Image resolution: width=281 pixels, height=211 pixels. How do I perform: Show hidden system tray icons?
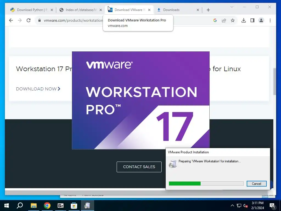click(232, 206)
